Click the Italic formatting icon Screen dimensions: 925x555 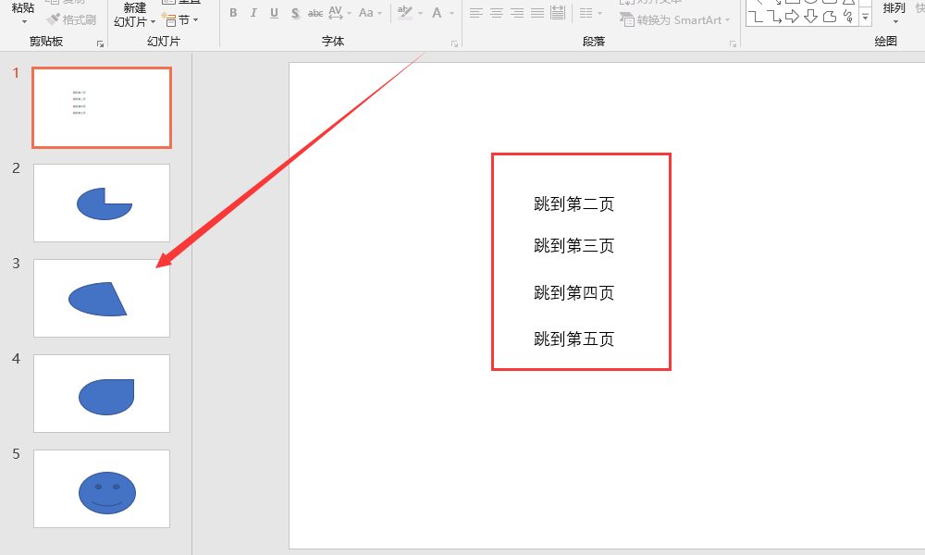253,13
